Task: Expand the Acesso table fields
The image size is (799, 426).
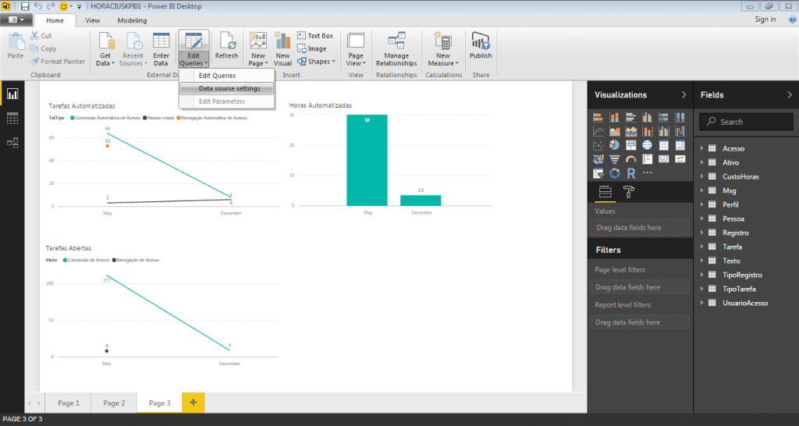Action: click(x=701, y=148)
